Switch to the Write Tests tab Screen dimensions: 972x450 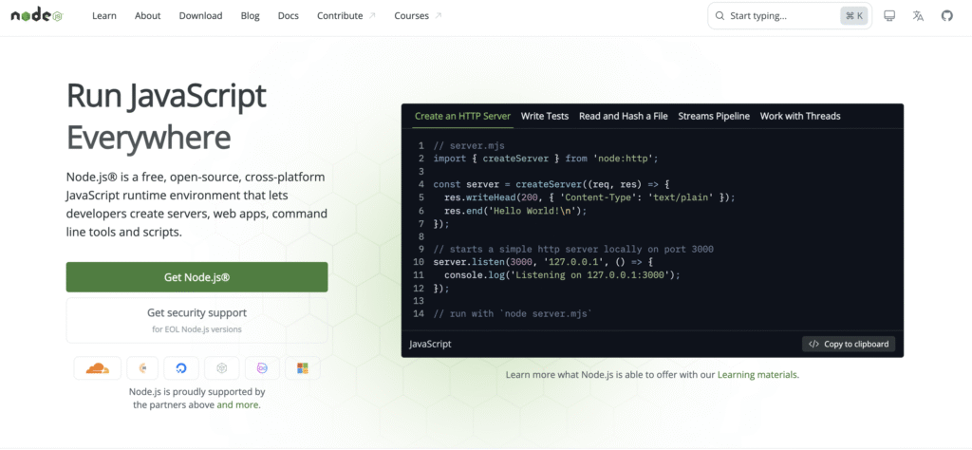coord(544,116)
